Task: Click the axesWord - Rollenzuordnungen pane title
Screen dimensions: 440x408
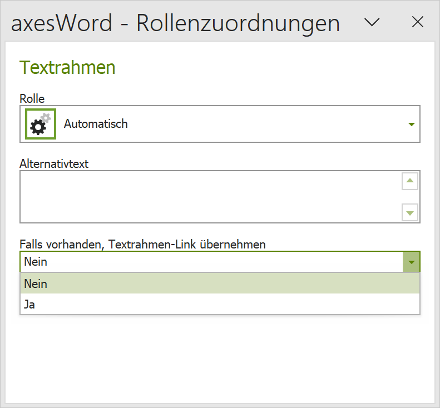Action: click(x=175, y=23)
